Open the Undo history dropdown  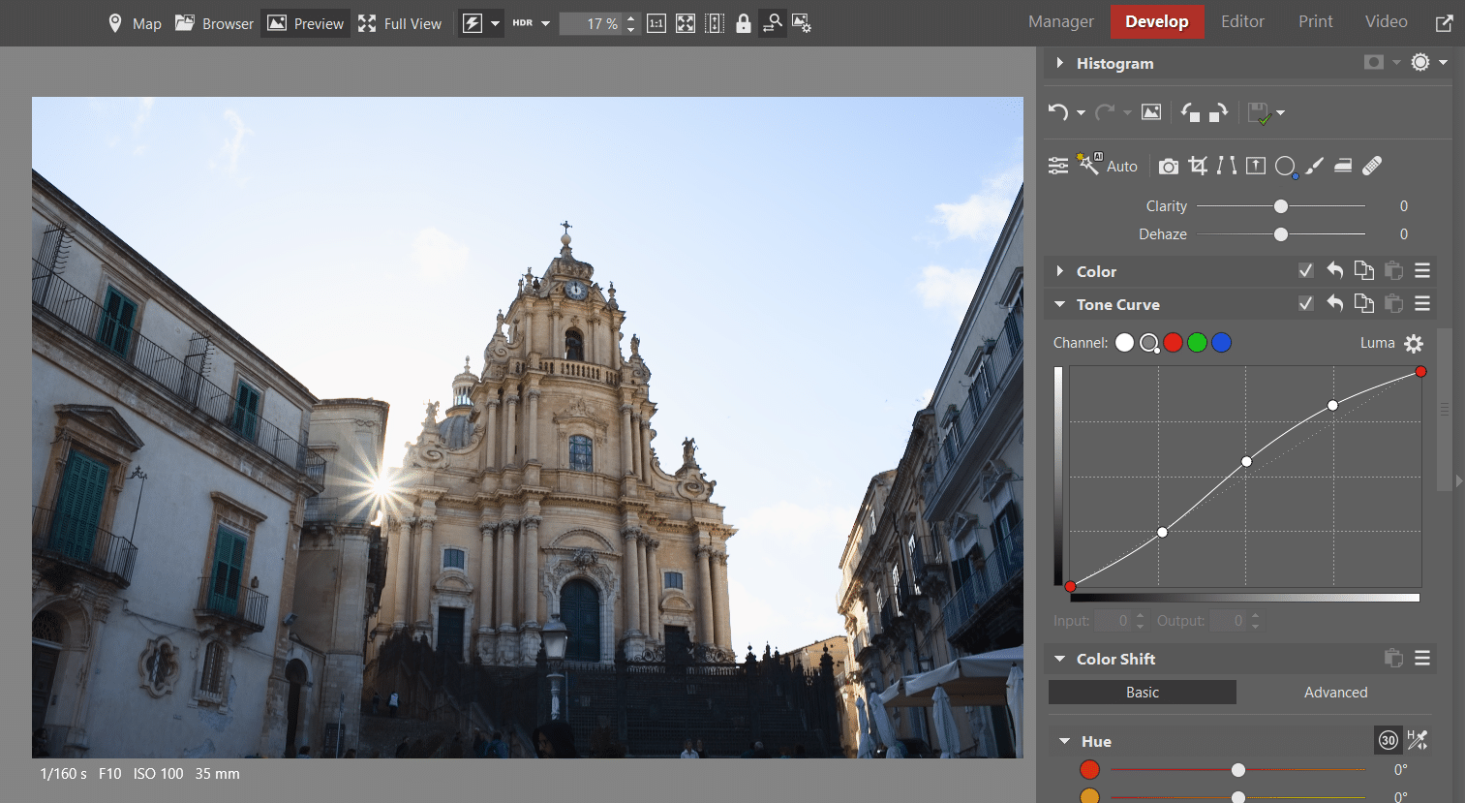[1081, 113]
